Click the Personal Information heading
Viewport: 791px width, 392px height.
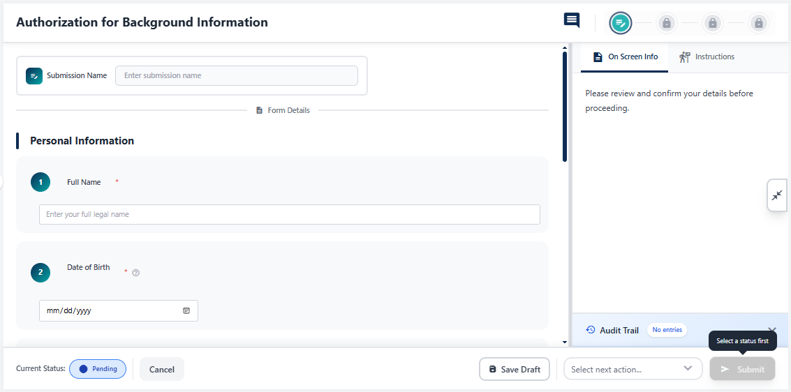pos(82,141)
